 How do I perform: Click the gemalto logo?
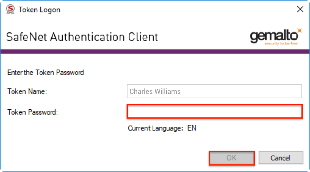pyautogui.click(x=274, y=36)
